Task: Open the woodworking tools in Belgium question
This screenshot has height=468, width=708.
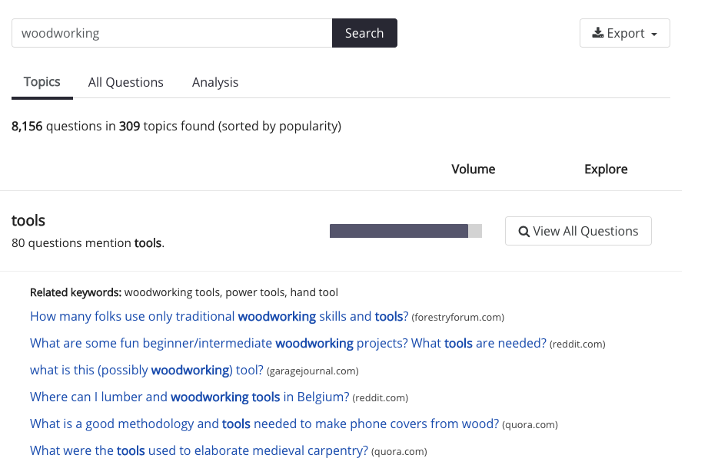Action: 189,397
